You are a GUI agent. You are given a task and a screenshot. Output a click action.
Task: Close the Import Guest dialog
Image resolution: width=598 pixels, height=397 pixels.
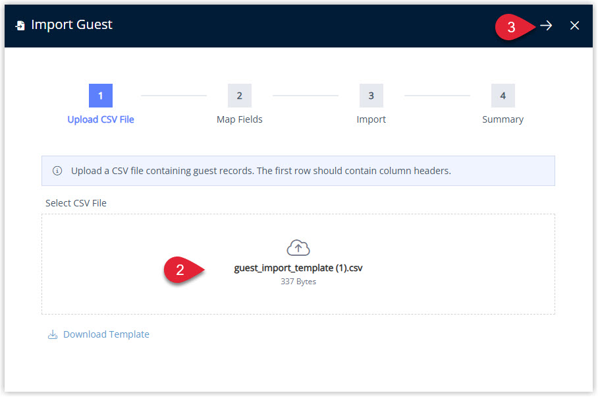[x=574, y=26]
